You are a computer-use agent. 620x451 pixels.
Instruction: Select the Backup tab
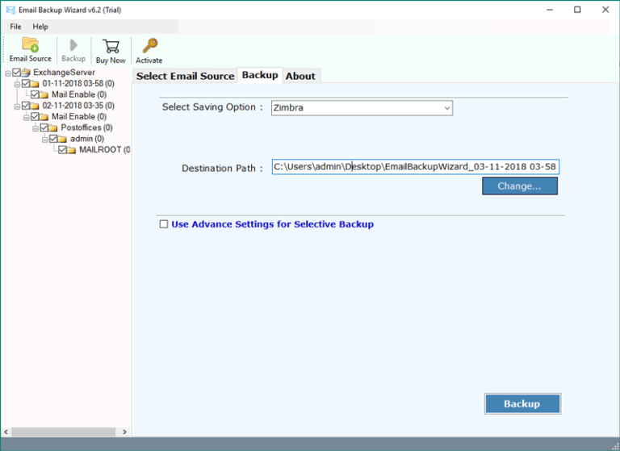[260, 75]
